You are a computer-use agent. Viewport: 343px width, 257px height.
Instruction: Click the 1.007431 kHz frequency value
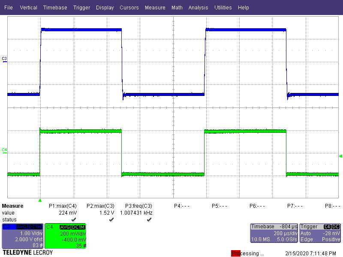click(136, 212)
